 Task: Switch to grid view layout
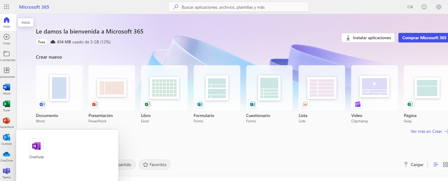click(x=445, y=165)
